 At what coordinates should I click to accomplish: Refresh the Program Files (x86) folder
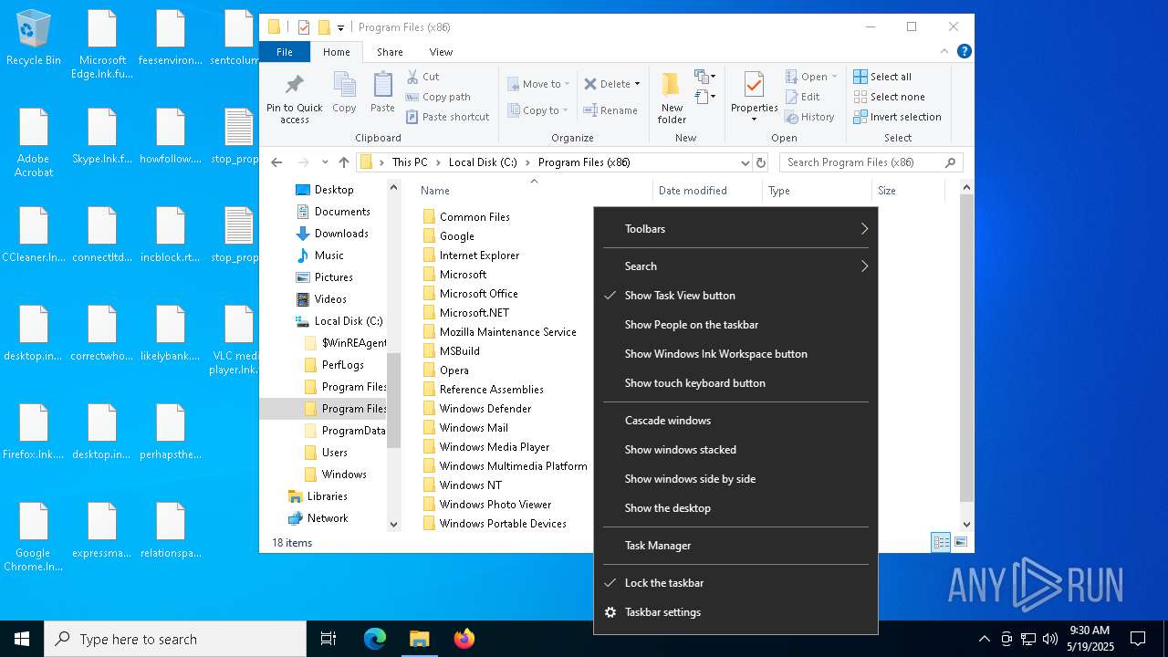761,162
